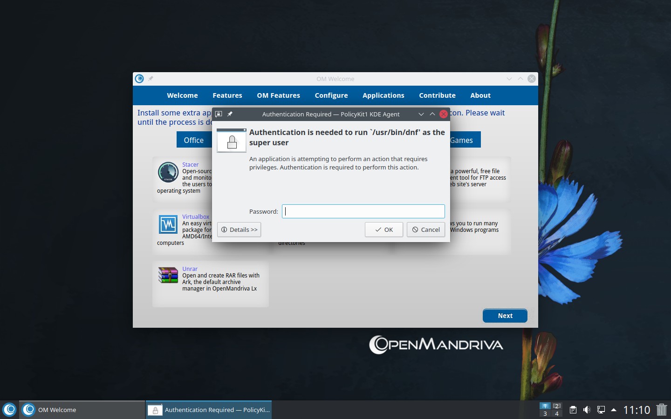The image size is (671, 419).
Task: Click the Next button in OM Welcome
Action: pyautogui.click(x=505, y=316)
